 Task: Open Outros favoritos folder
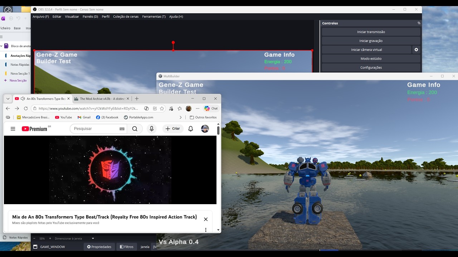click(203, 117)
